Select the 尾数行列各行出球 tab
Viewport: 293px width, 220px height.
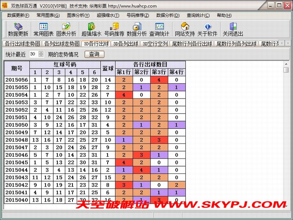pyautogui.click(x=192, y=44)
